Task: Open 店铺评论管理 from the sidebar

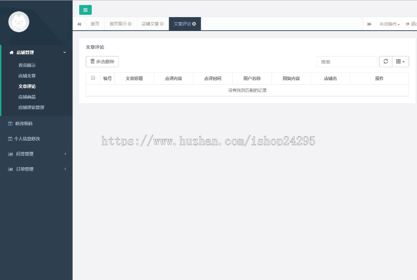Action: (32, 107)
